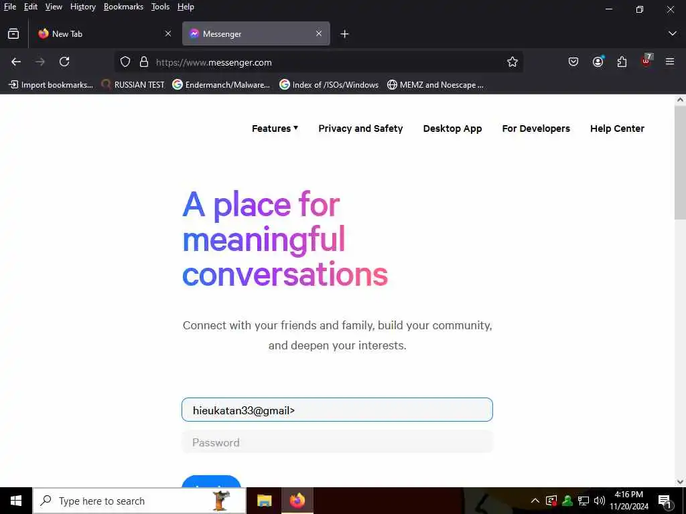Image resolution: width=686 pixels, height=514 pixels.
Task: Open the Firefox View tab list icon
Action: (x=13, y=33)
